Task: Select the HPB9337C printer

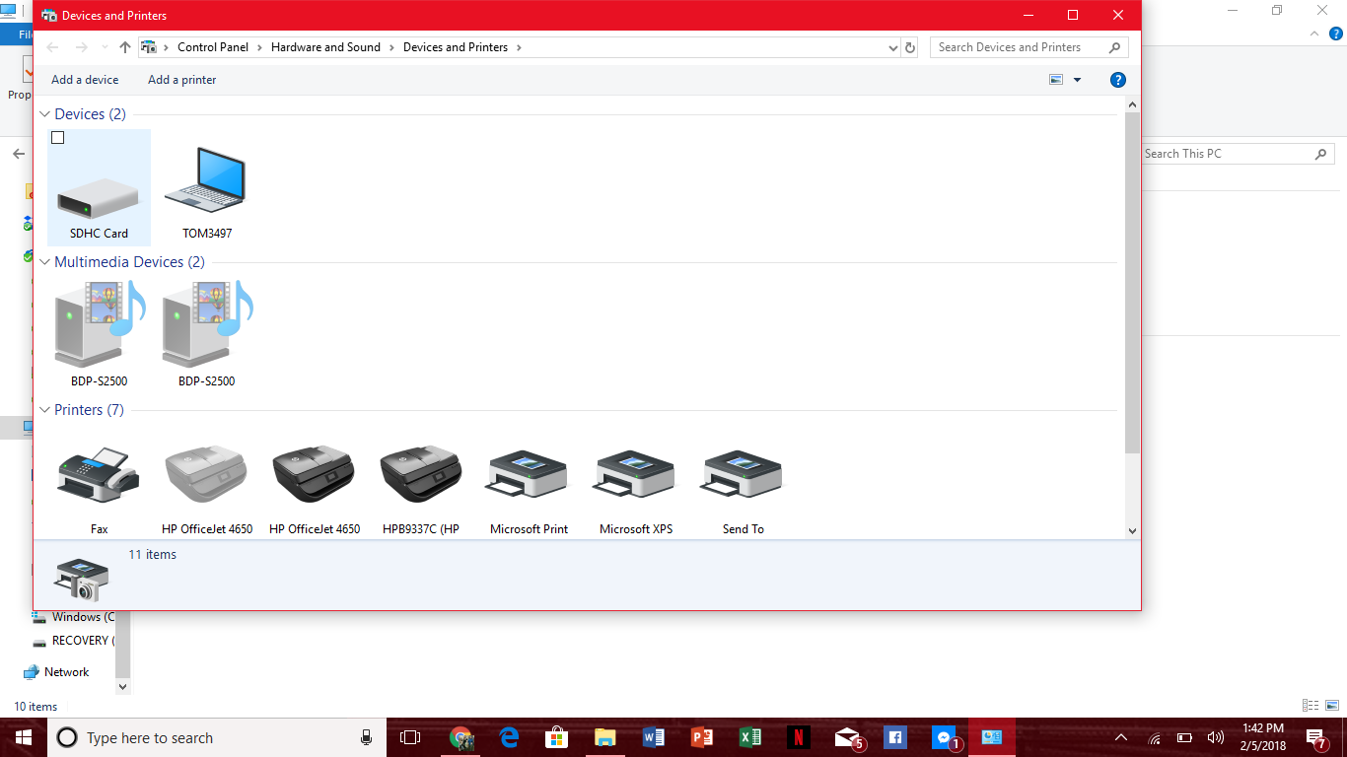Action: tap(421, 475)
